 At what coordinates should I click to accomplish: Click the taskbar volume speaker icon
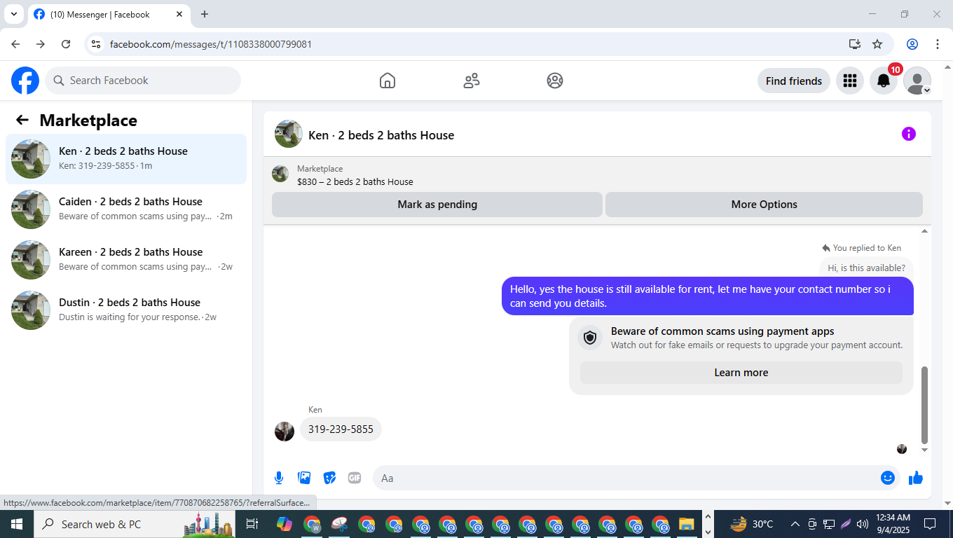click(862, 524)
